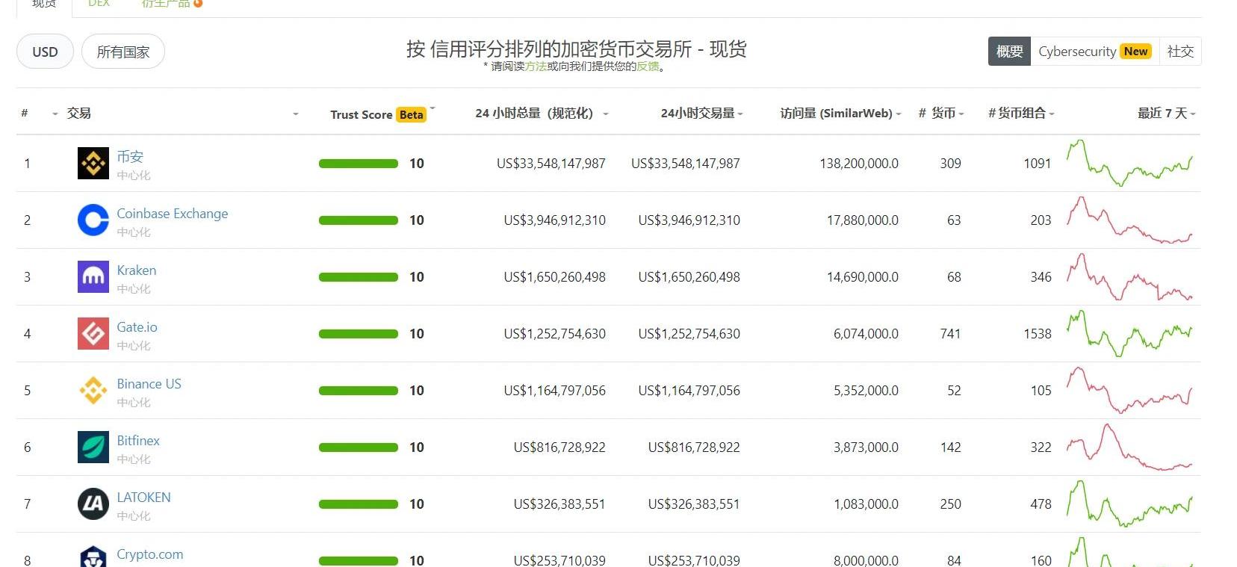1237x567 pixels.
Task: Switch to the 社交 tab
Action: point(1180,52)
